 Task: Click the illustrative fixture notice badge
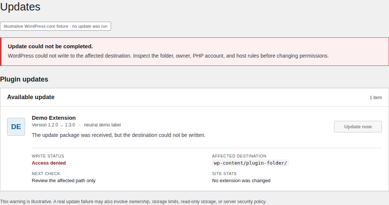(x=56, y=26)
